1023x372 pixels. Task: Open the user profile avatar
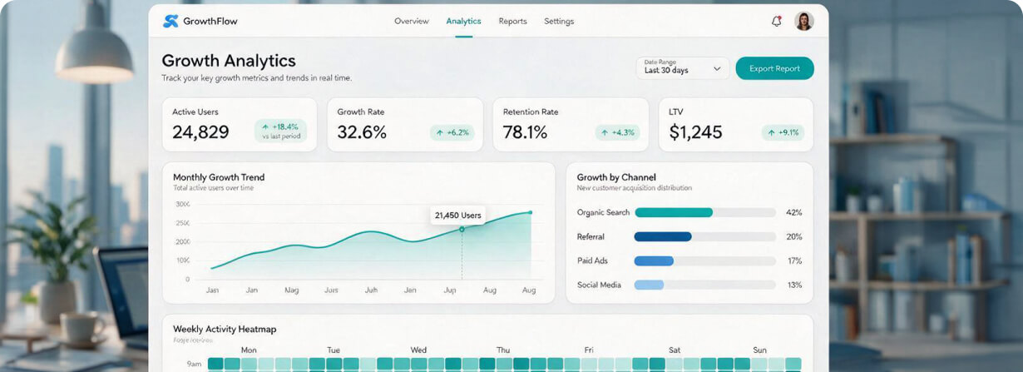tap(803, 21)
